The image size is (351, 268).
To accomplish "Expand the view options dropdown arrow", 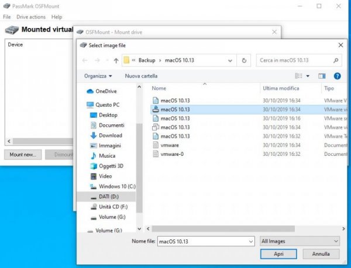I will tap(308, 76).
